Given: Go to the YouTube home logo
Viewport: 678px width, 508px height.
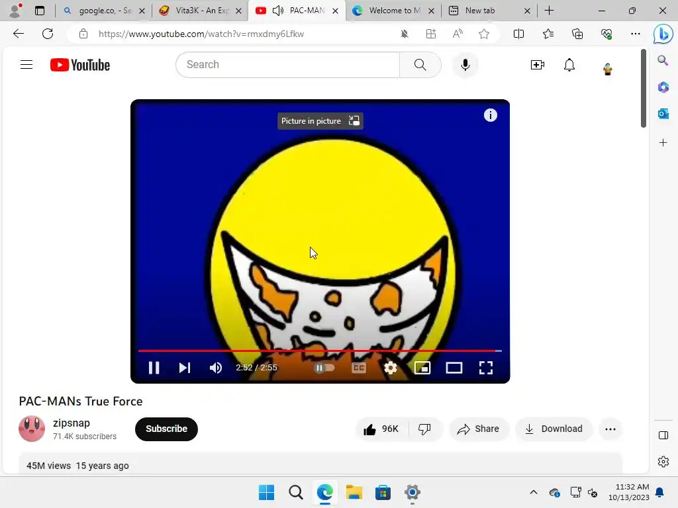Looking at the screenshot, I should click(x=80, y=65).
